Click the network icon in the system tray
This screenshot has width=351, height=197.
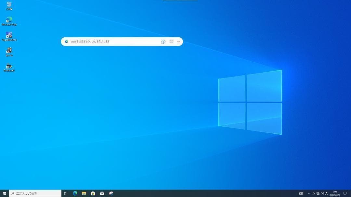[318, 193]
